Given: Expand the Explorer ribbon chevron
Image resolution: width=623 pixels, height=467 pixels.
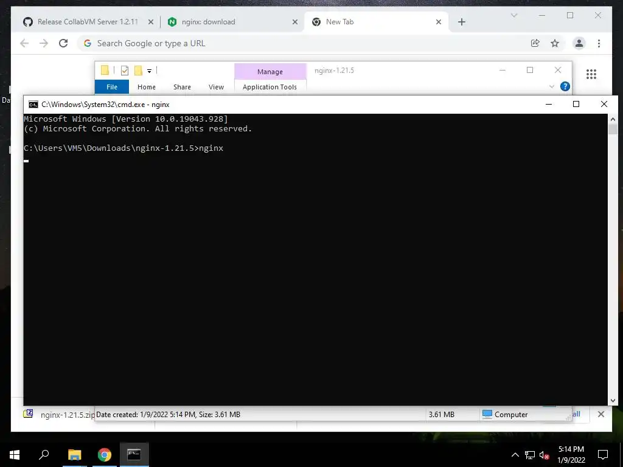Looking at the screenshot, I should [x=551, y=86].
